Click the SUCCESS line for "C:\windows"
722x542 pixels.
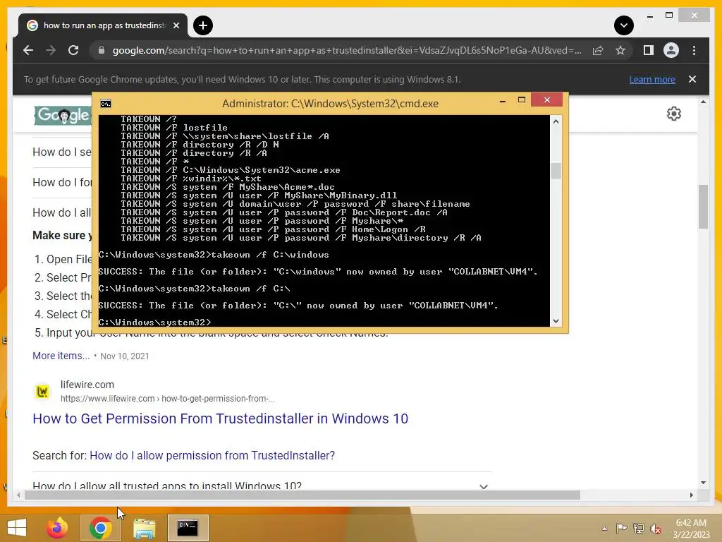[318, 272]
